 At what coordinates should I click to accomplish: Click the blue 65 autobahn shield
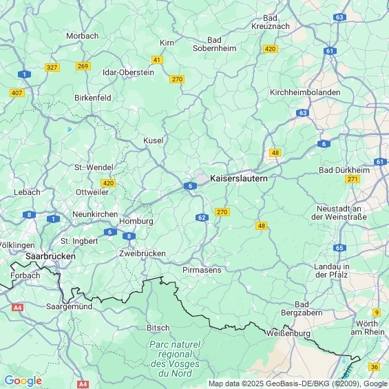(x=339, y=248)
